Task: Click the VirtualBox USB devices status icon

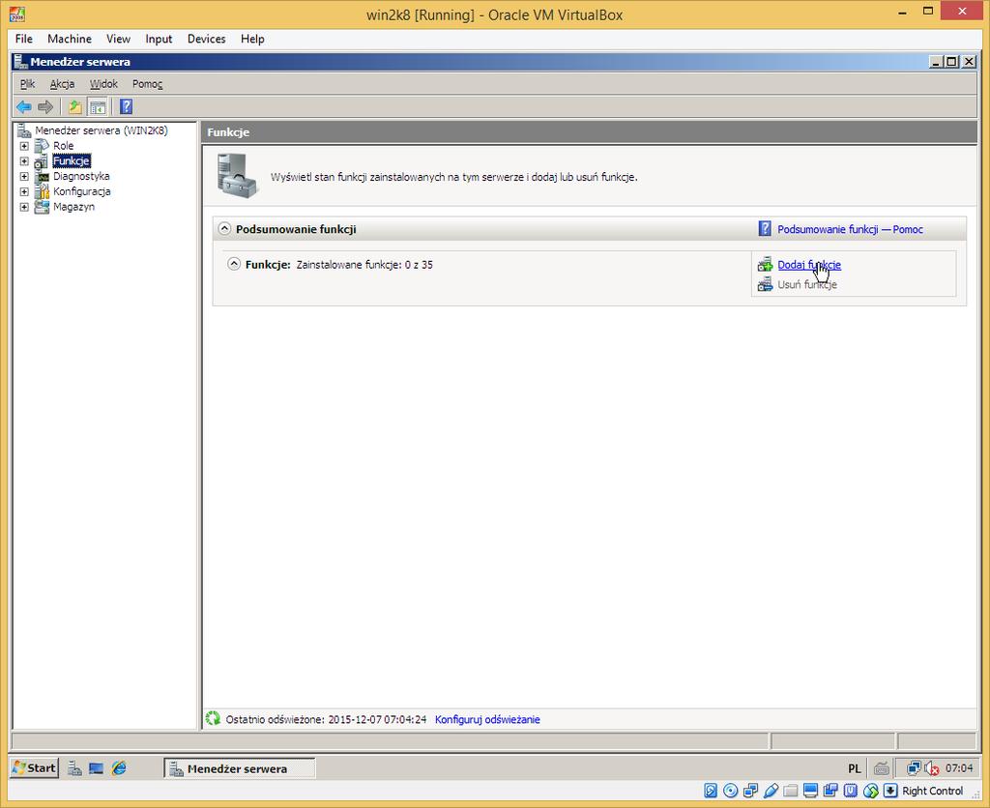Action: tap(771, 791)
